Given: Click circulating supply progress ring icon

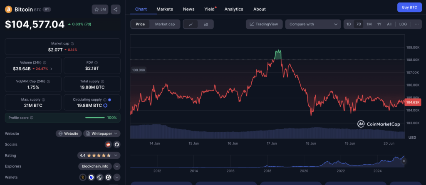Looking at the screenshot, I should pos(105,106).
